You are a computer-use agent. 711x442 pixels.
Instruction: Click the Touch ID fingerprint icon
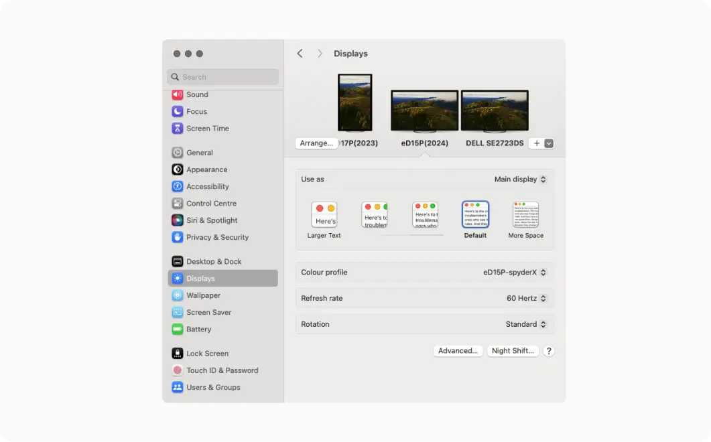(x=178, y=370)
